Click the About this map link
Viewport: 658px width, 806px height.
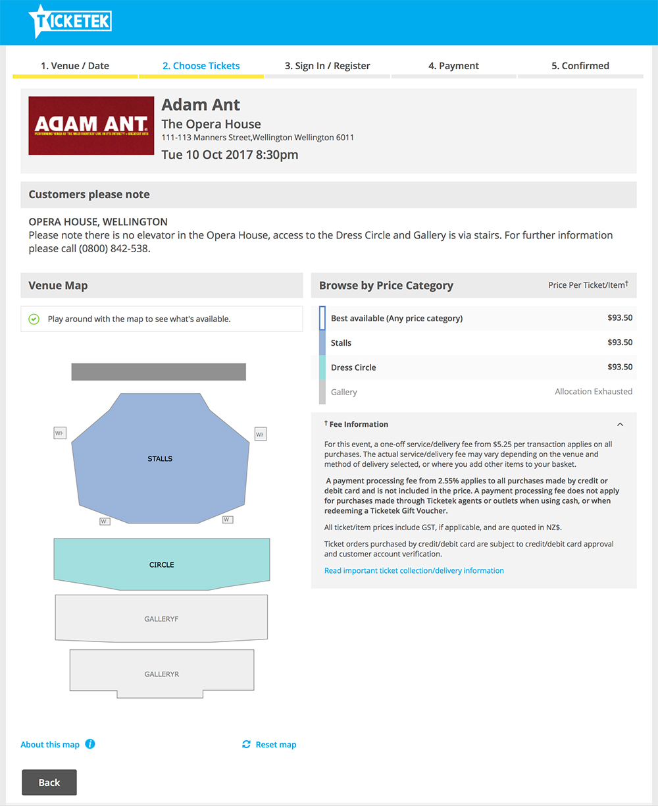[x=50, y=745]
